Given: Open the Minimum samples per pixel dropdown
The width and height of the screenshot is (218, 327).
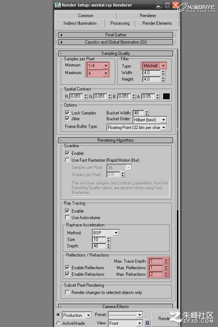Looking at the screenshot, I should (106, 66).
